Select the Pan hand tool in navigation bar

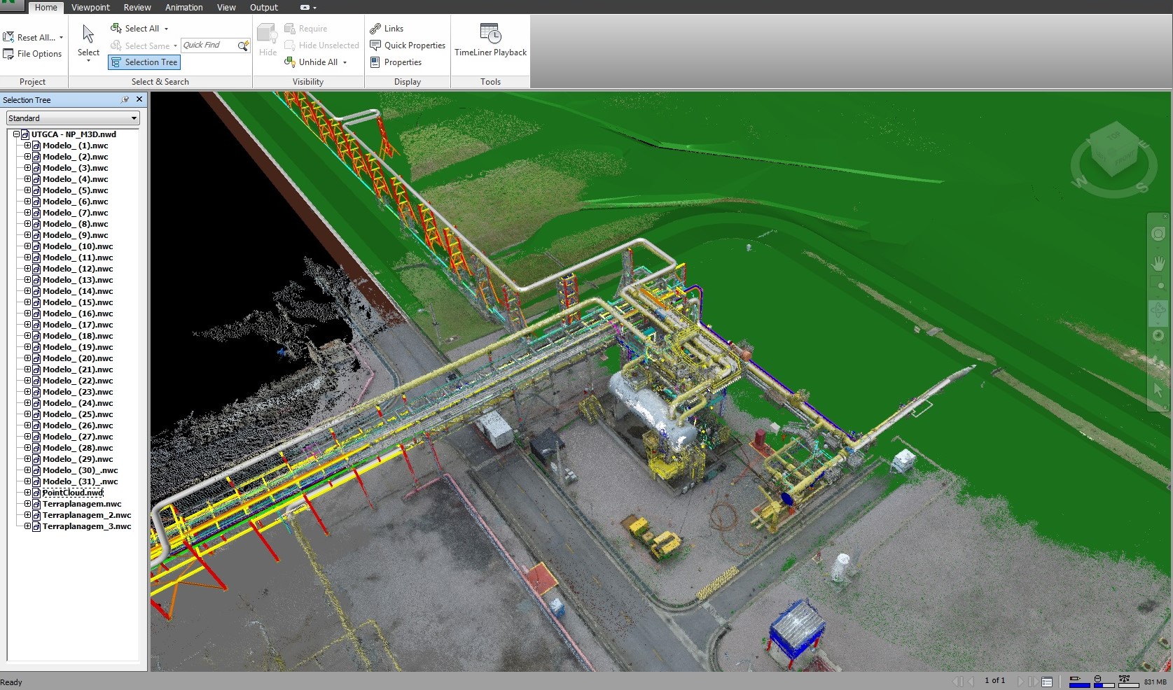point(1158,264)
